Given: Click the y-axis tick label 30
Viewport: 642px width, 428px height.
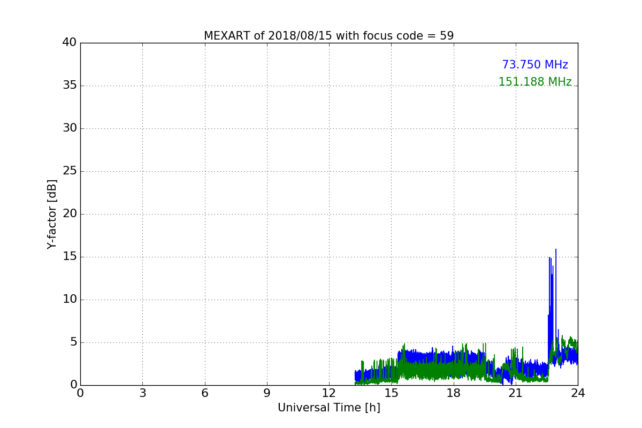Looking at the screenshot, I should [x=70, y=128].
